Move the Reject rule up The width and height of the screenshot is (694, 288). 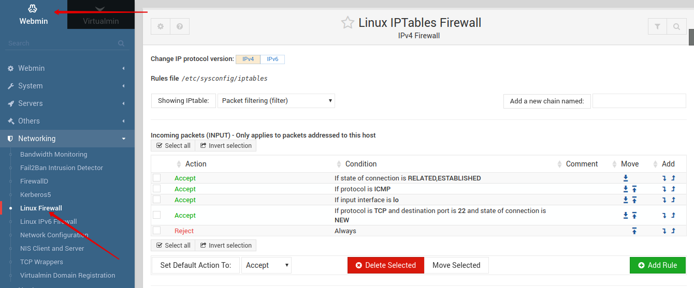coord(634,231)
